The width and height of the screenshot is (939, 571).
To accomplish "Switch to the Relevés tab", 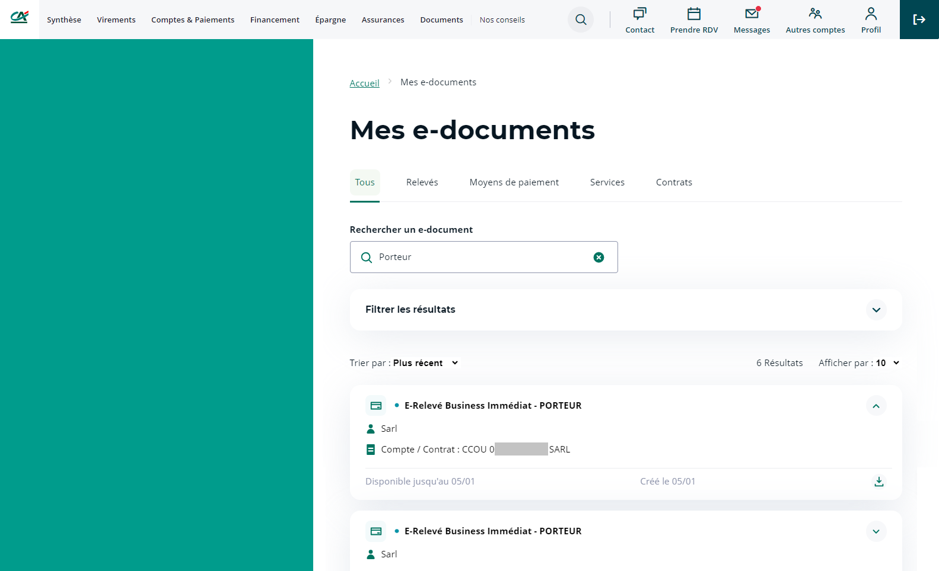I will click(422, 182).
